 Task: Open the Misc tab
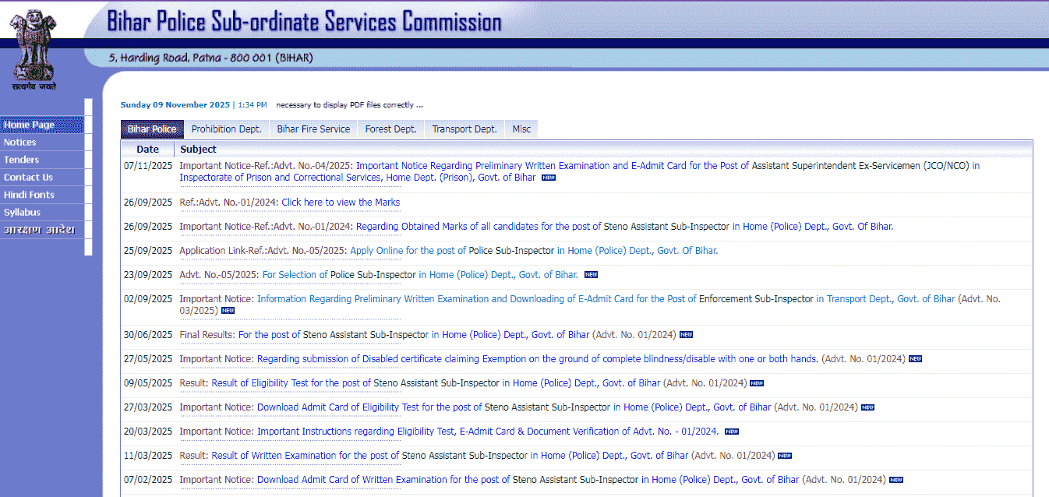pyautogui.click(x=520, y=129)
